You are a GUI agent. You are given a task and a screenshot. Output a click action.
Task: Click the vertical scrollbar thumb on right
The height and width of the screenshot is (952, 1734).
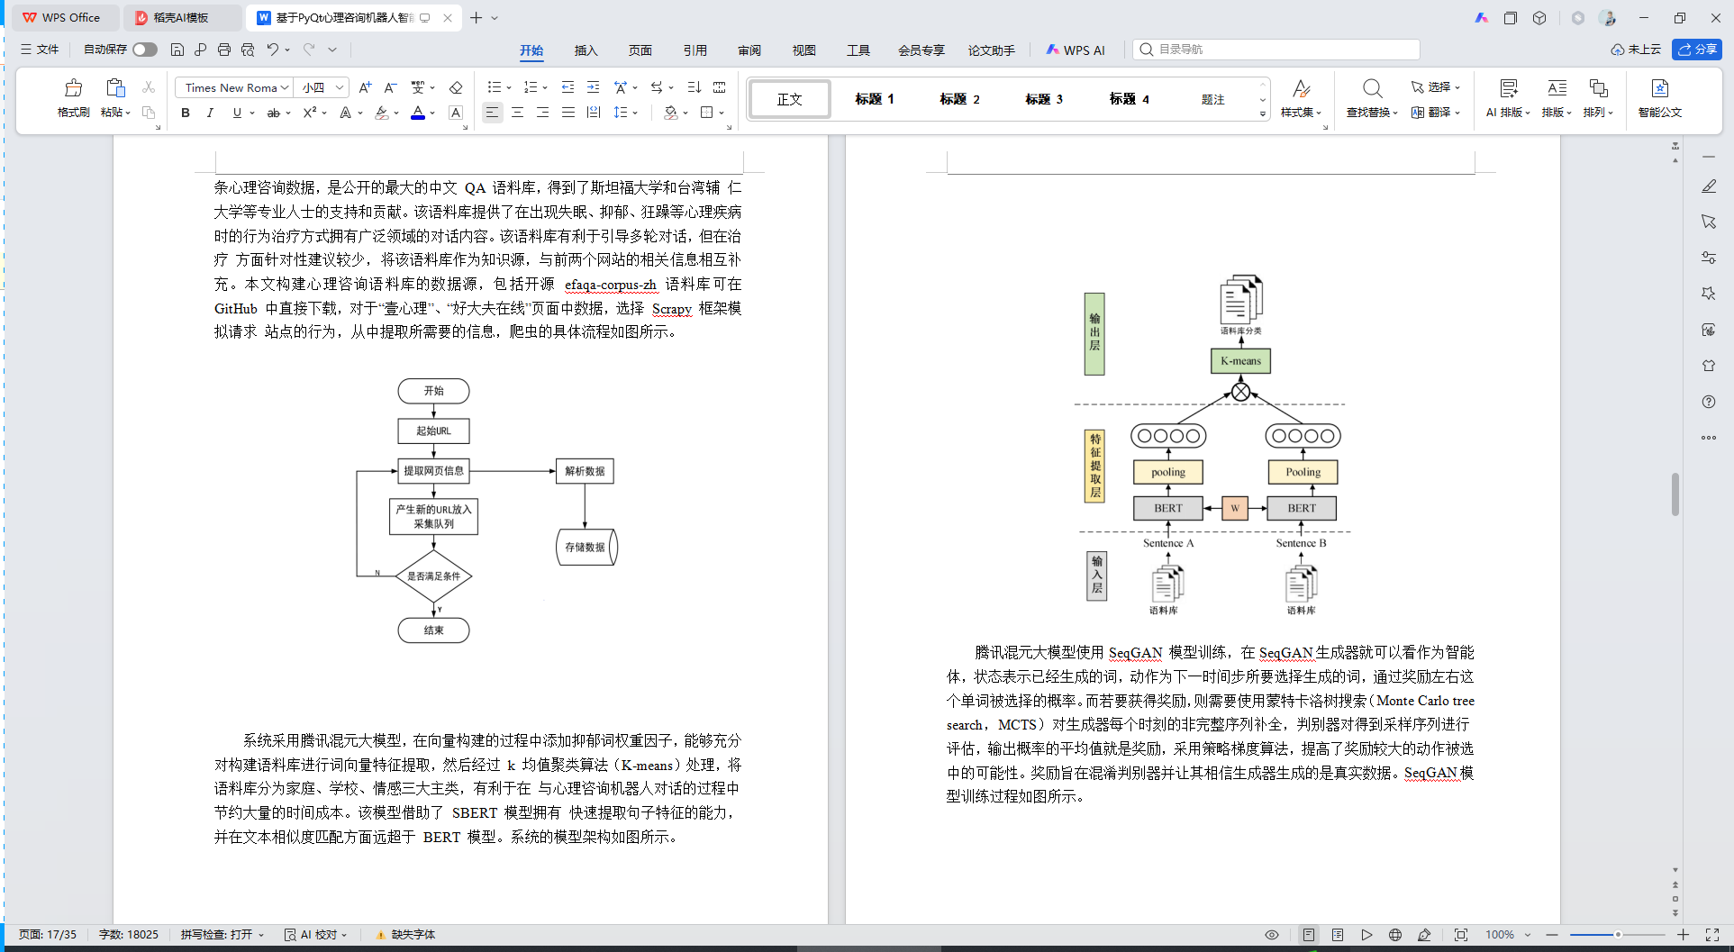pos(1675,494)
